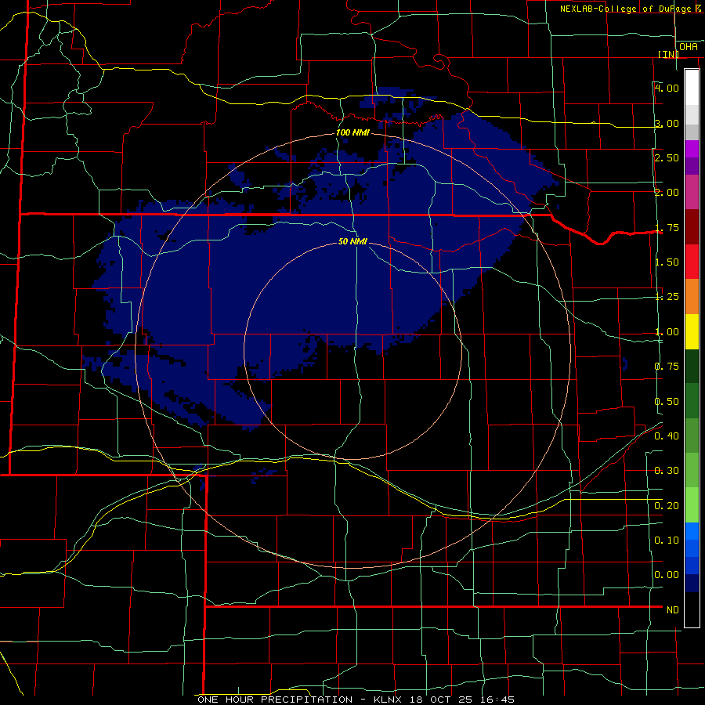Select the 2.50 legend value
The width and height of the screenshot is (705, 705).
[x=667, y=157]
